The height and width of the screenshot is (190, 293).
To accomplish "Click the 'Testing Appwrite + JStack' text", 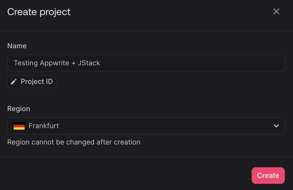I will (x=57, y=63).
